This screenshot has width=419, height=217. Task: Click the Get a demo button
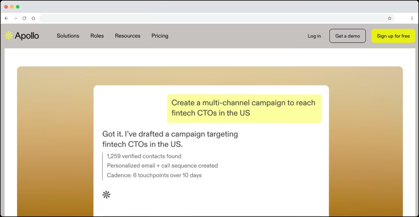(x=348, y=36)
